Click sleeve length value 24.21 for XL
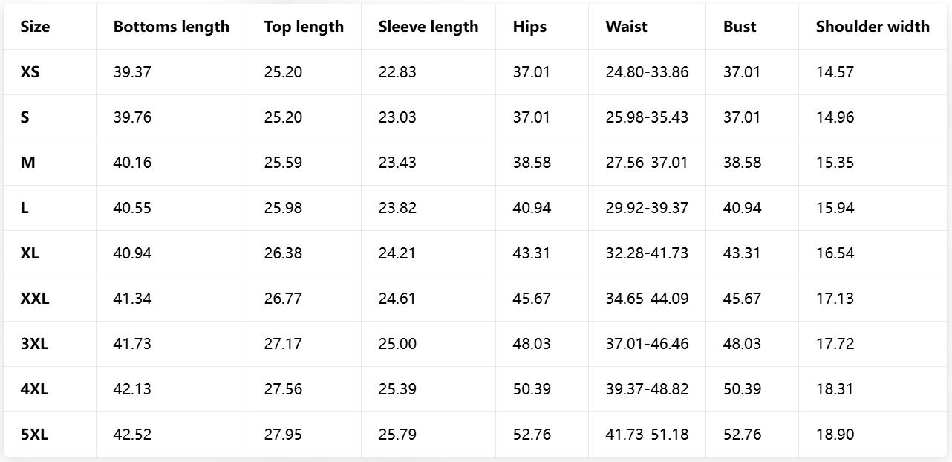Viewport: 952px width, 462px height. 397,253
